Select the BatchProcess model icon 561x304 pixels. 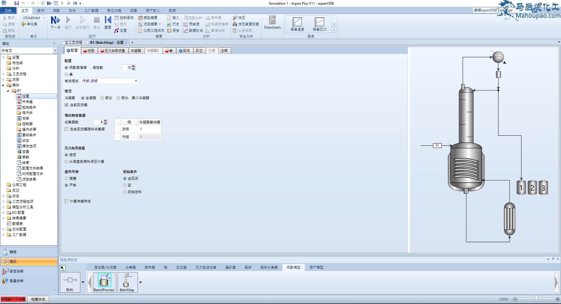coord(104,282)
